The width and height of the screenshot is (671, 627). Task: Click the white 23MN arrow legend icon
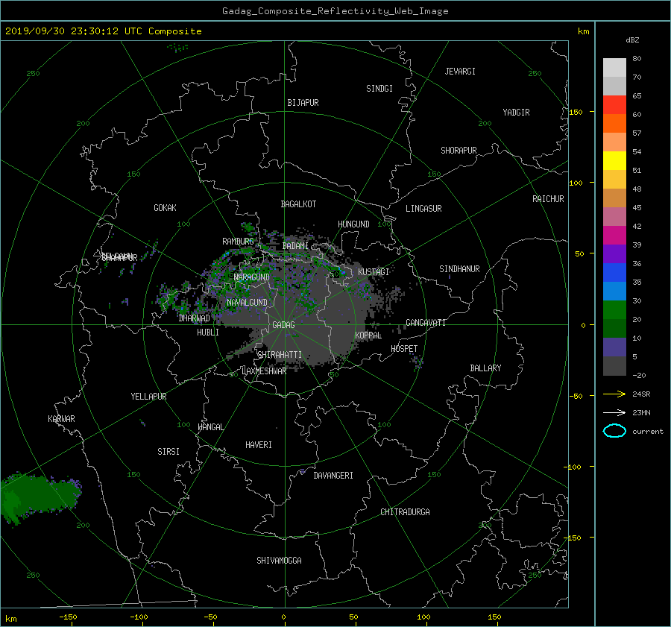(x=614, y=412)
